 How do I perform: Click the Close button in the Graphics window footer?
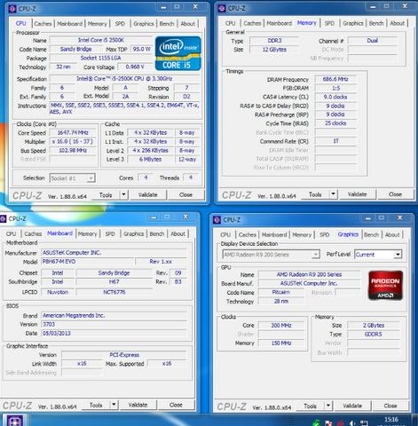(390, 406)
